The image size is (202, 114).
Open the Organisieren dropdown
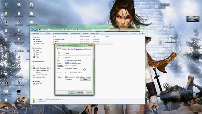click(x=36, y=33)
